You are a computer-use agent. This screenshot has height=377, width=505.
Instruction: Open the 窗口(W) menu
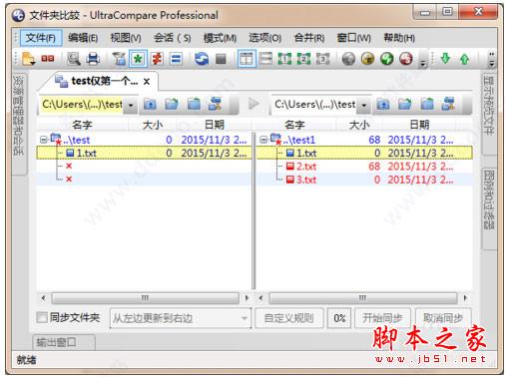[353, 38]
